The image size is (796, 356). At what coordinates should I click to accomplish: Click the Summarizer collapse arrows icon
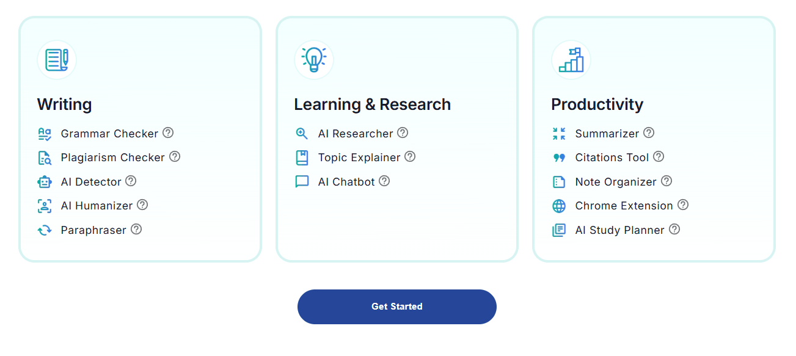(x=559, y=134)
